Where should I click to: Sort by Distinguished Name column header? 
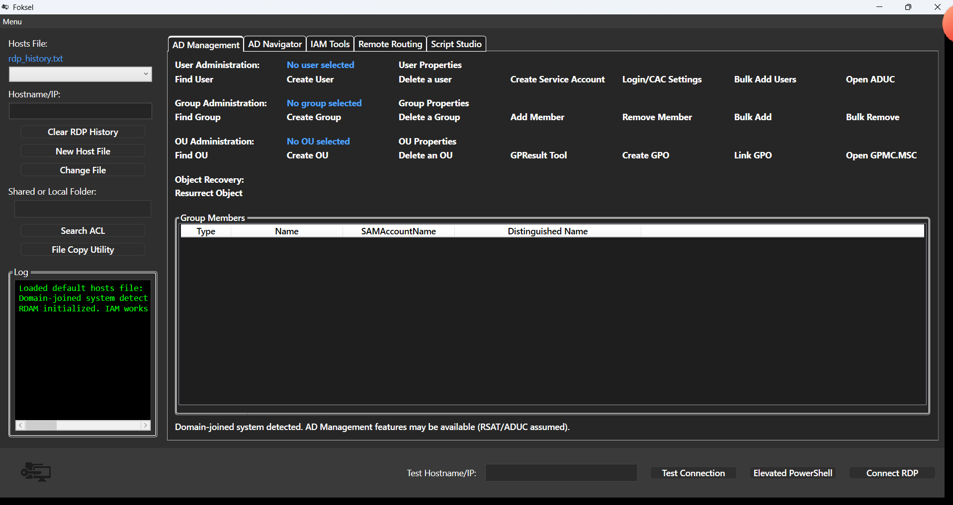pos(548,231)
